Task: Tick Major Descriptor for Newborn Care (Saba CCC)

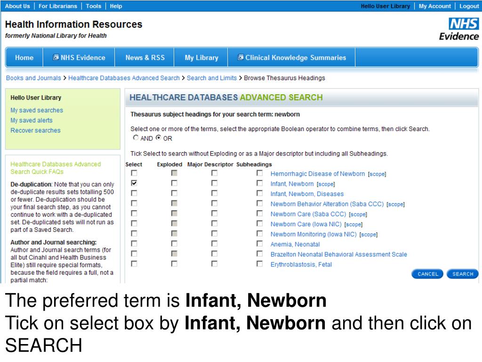Action: 215,214
